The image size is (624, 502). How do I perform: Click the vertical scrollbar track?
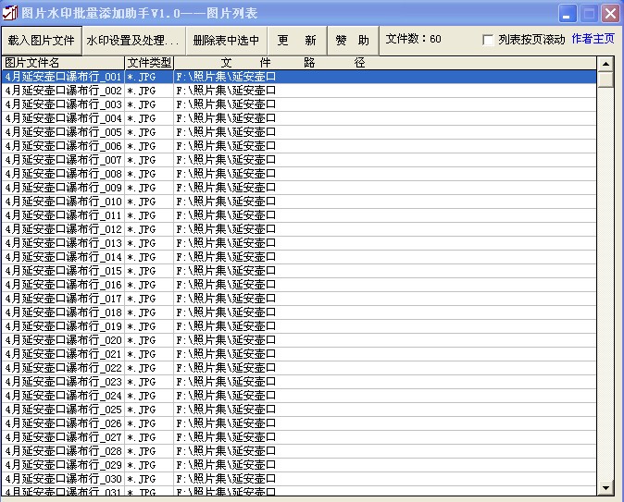pos(605,277)
